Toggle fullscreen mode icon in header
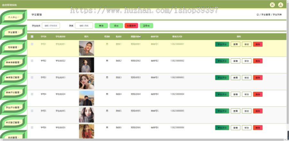Viewport: 289px width, 141px height. click(272, 5)
